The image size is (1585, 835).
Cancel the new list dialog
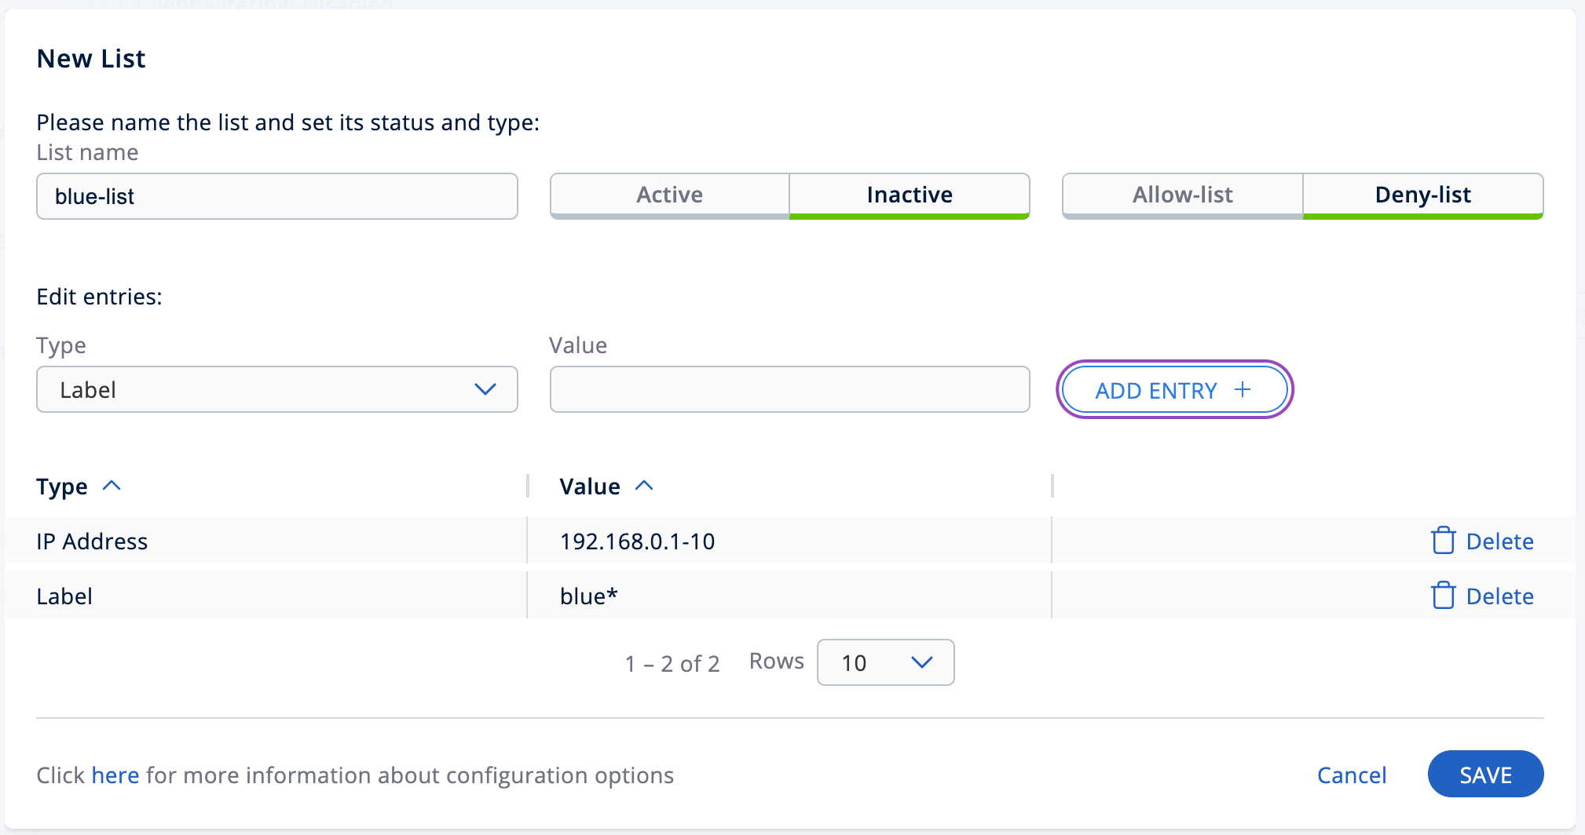coord(1351,775)
